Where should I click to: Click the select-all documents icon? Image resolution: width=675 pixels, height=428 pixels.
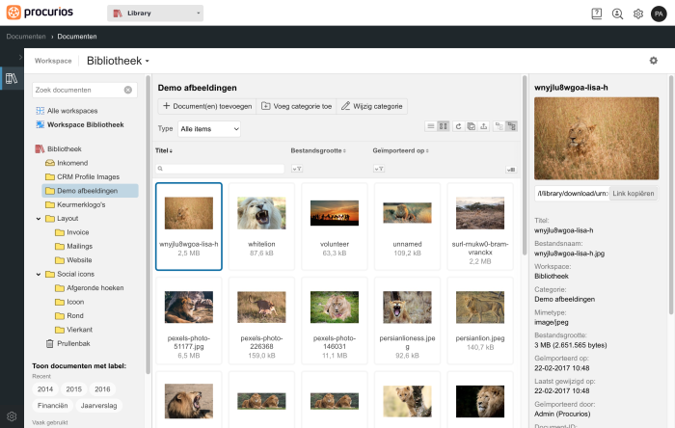coord(472,126)
